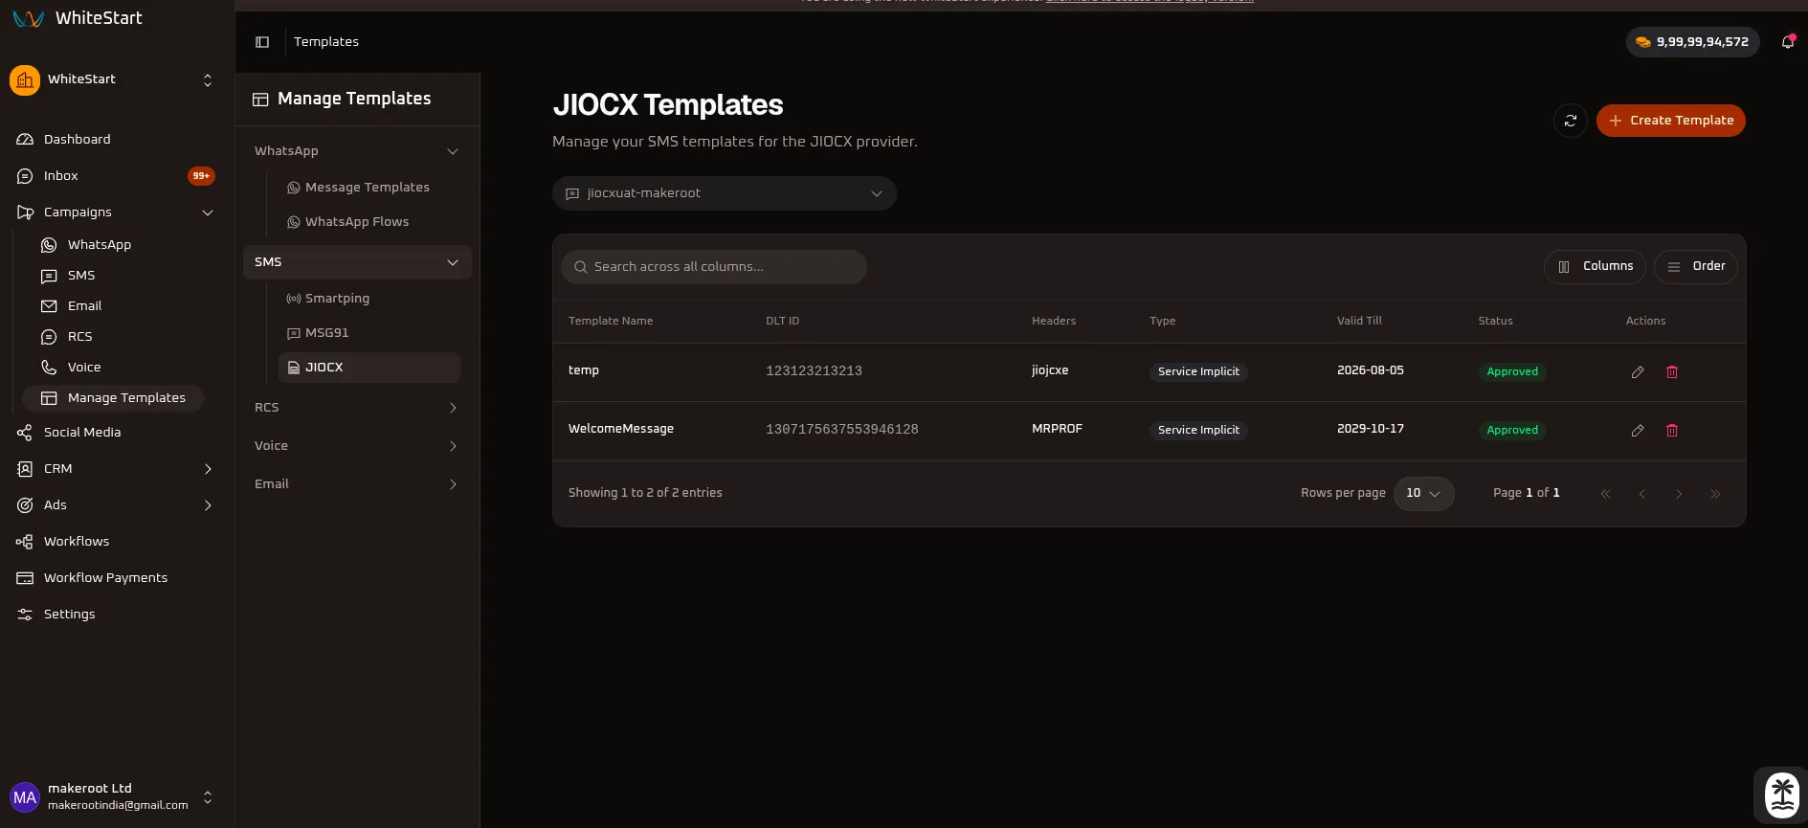Refresh the JIOCX templates list
Screen dimensions: 1808x828
coord(1571,121)
